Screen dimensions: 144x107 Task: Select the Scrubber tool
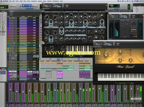point(33,6)
